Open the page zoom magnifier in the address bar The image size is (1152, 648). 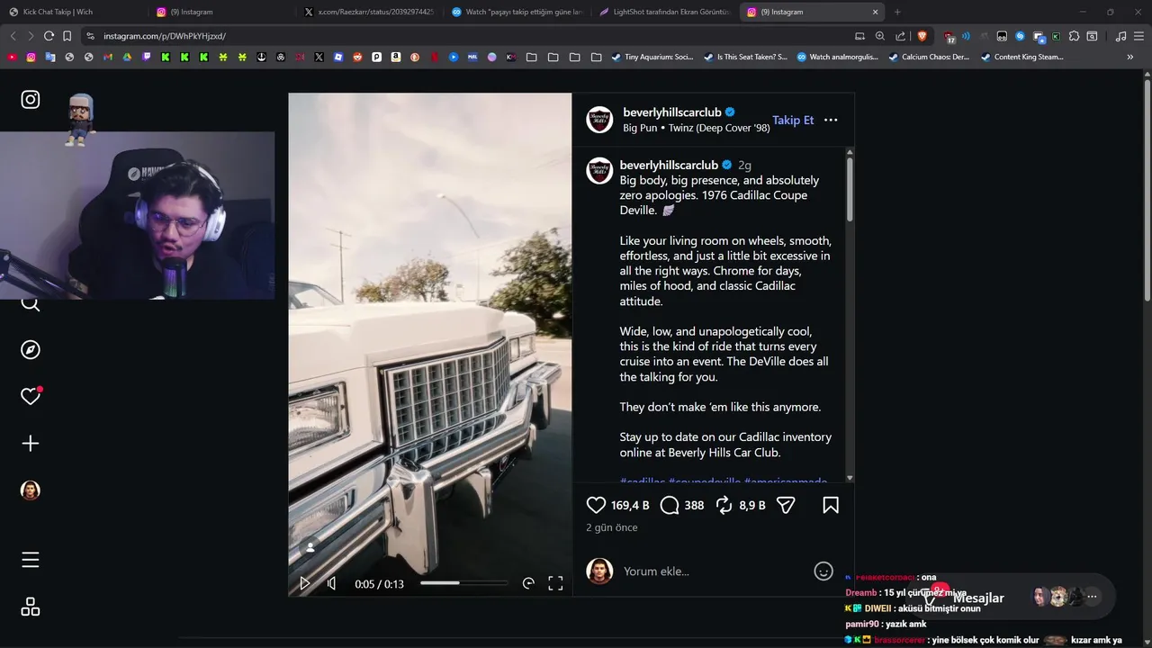[880, 36]
